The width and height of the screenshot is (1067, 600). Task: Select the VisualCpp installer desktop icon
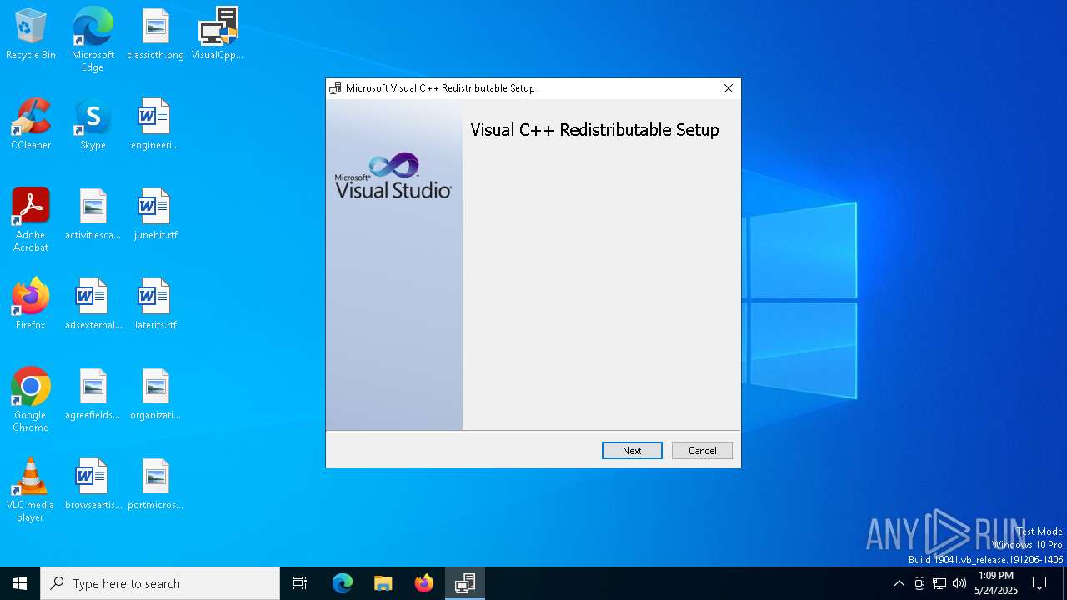(218, 35)
